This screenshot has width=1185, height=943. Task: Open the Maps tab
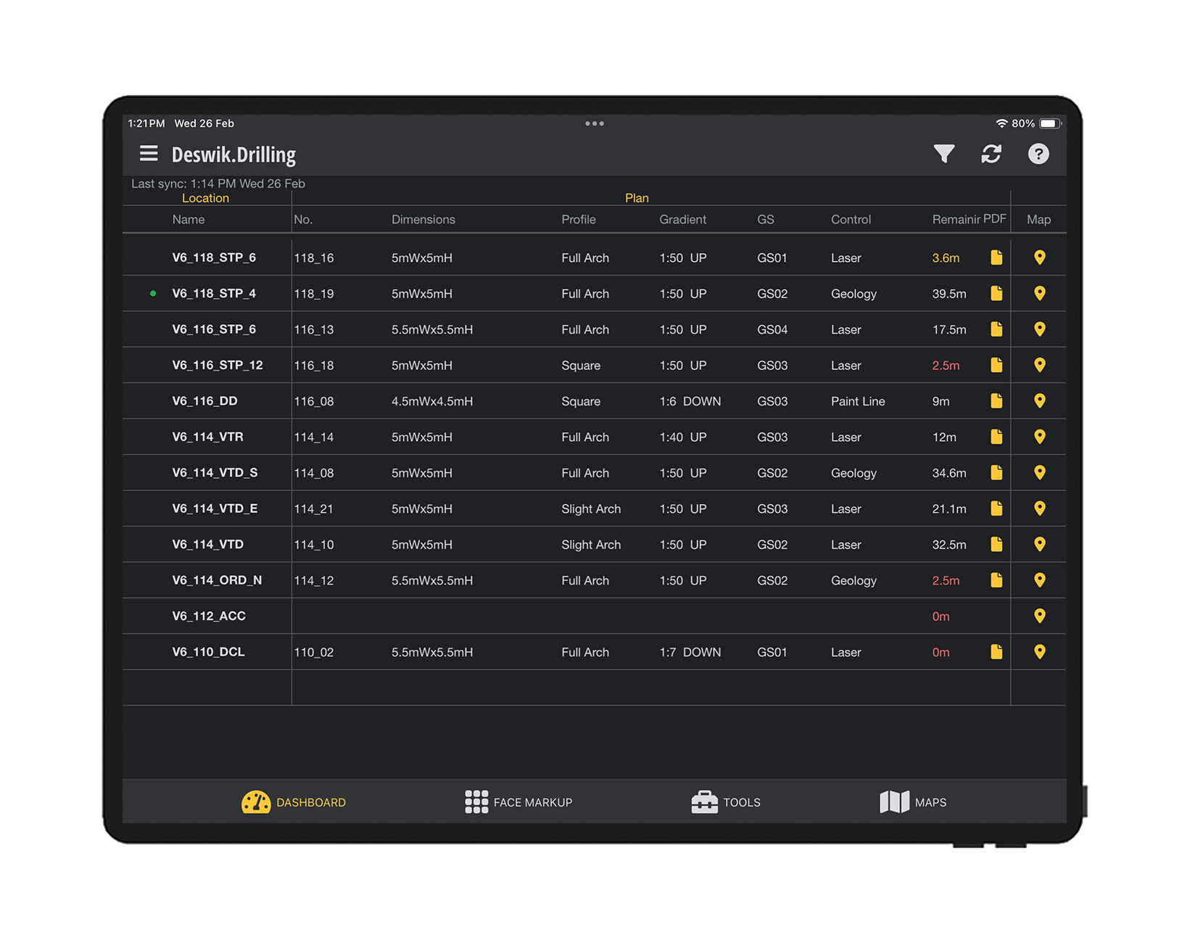(913, 802)
